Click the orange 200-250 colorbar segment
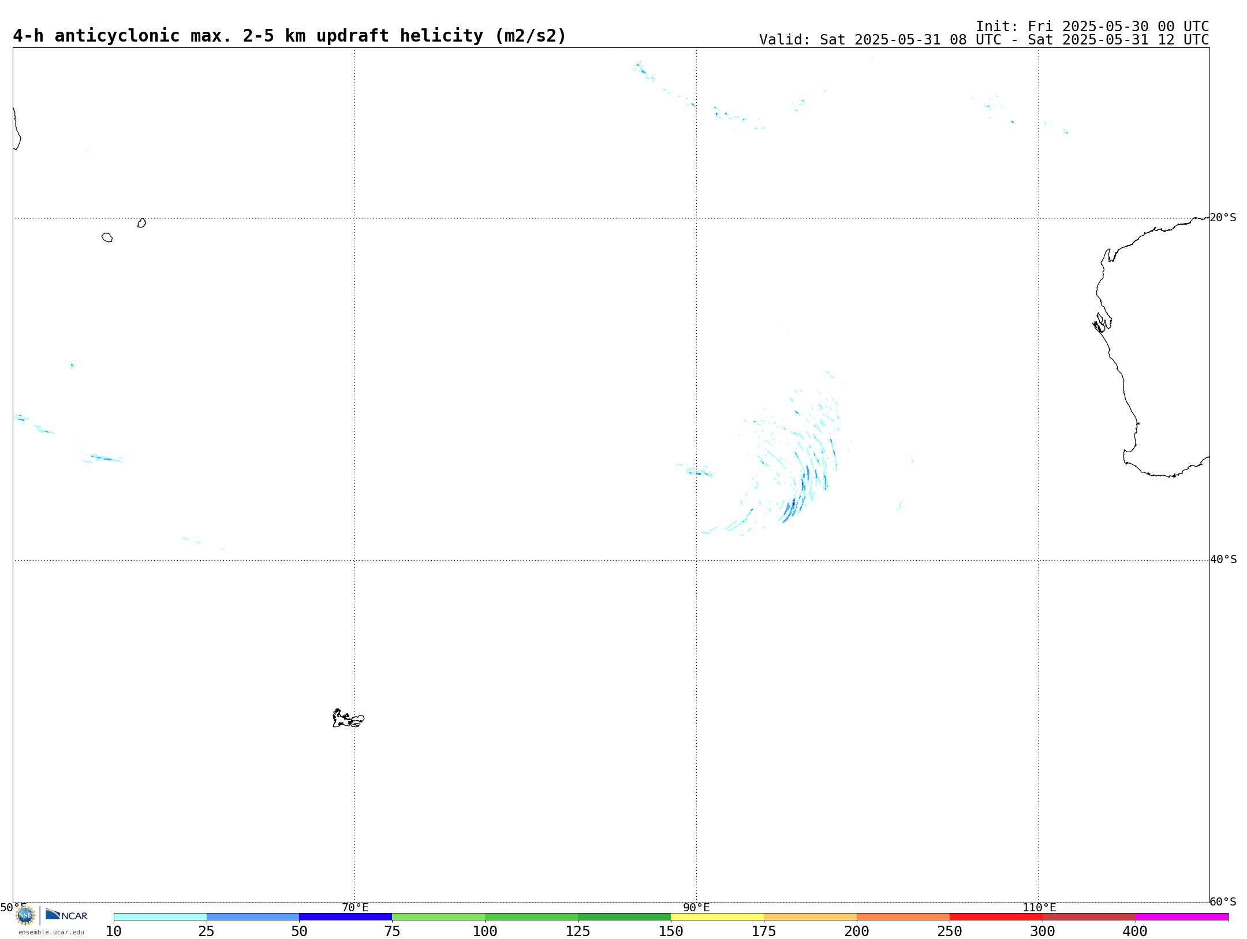Image resolution: width=1247 pixels, height=939 pixels. 903,916
